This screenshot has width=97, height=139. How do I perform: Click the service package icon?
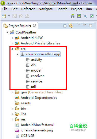28,82
